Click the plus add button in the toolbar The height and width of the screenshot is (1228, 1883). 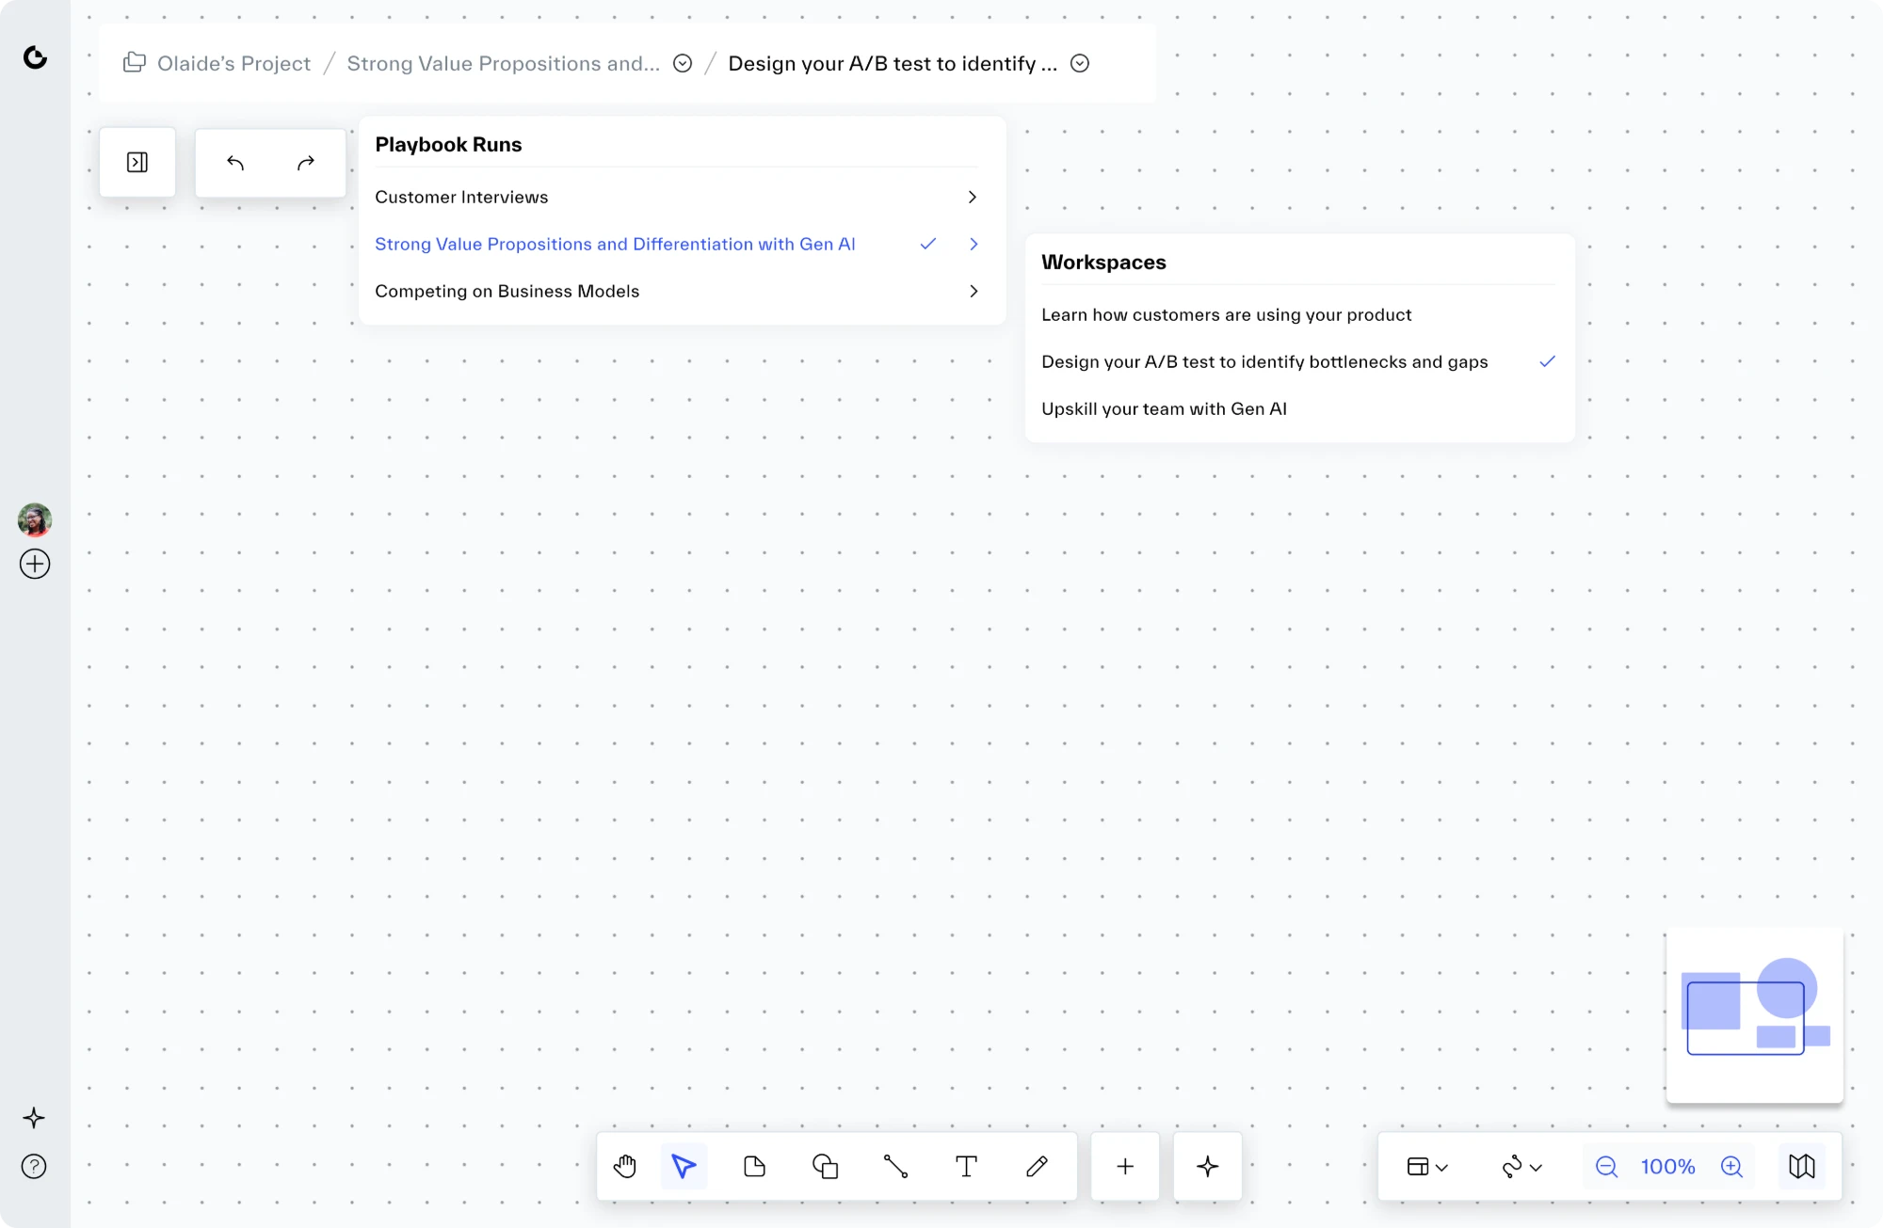tap(1125, 1167)
